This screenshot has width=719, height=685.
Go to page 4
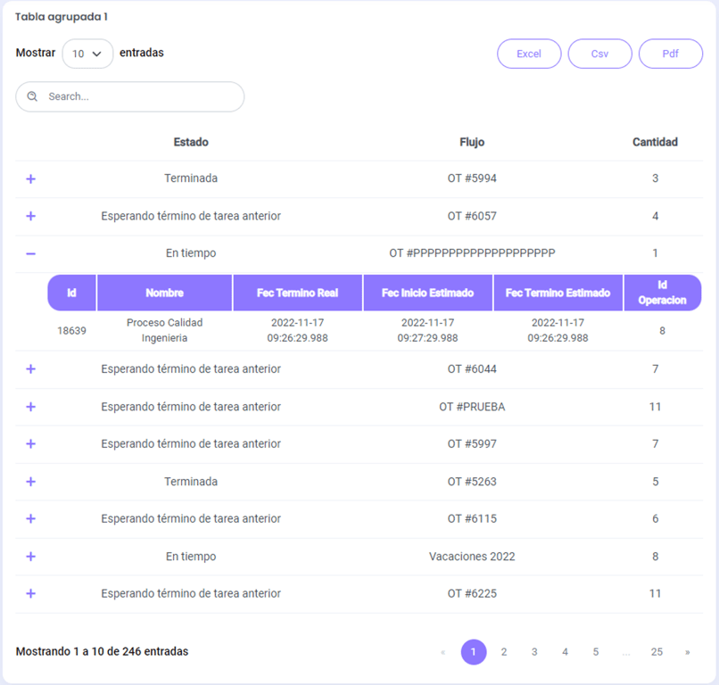click(x=565, y=652)
